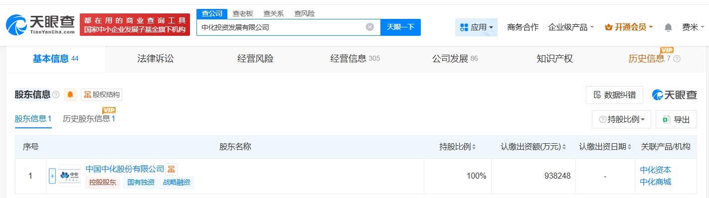
Task: Click the 938248 capital amount cell
Action: click(x=533, y=176)
